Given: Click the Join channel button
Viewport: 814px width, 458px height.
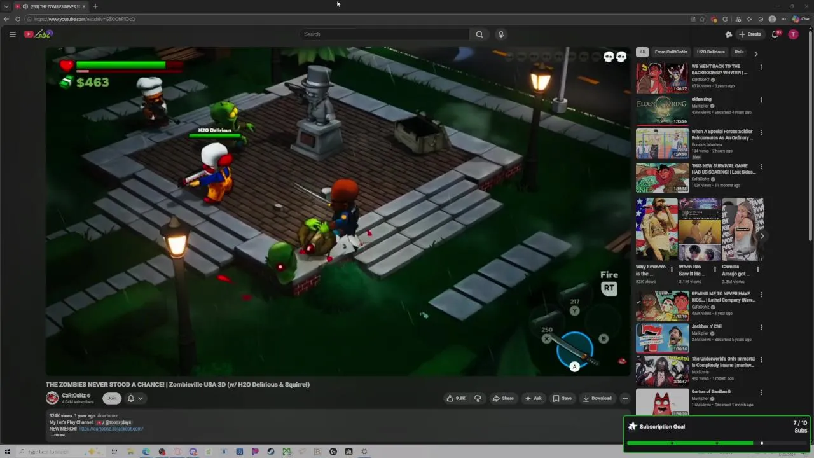Looking at the screenshot, I should [112, 398].
